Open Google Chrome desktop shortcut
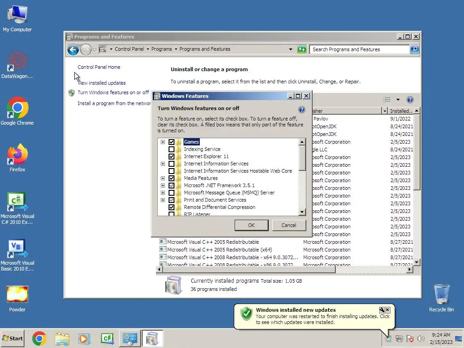The image size is (464, 348). tap(17, 111)
